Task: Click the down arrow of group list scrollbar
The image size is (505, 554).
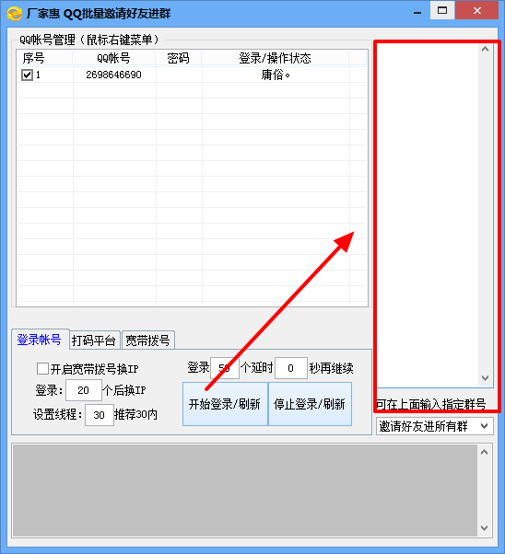Action: 485,378
